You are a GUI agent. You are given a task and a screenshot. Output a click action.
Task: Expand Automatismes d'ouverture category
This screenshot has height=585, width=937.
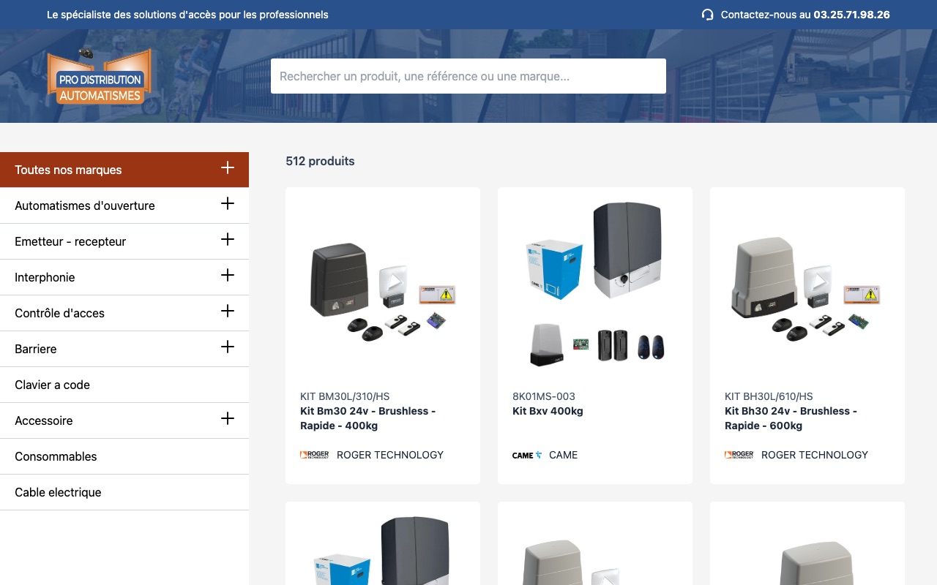click(228, 203)
